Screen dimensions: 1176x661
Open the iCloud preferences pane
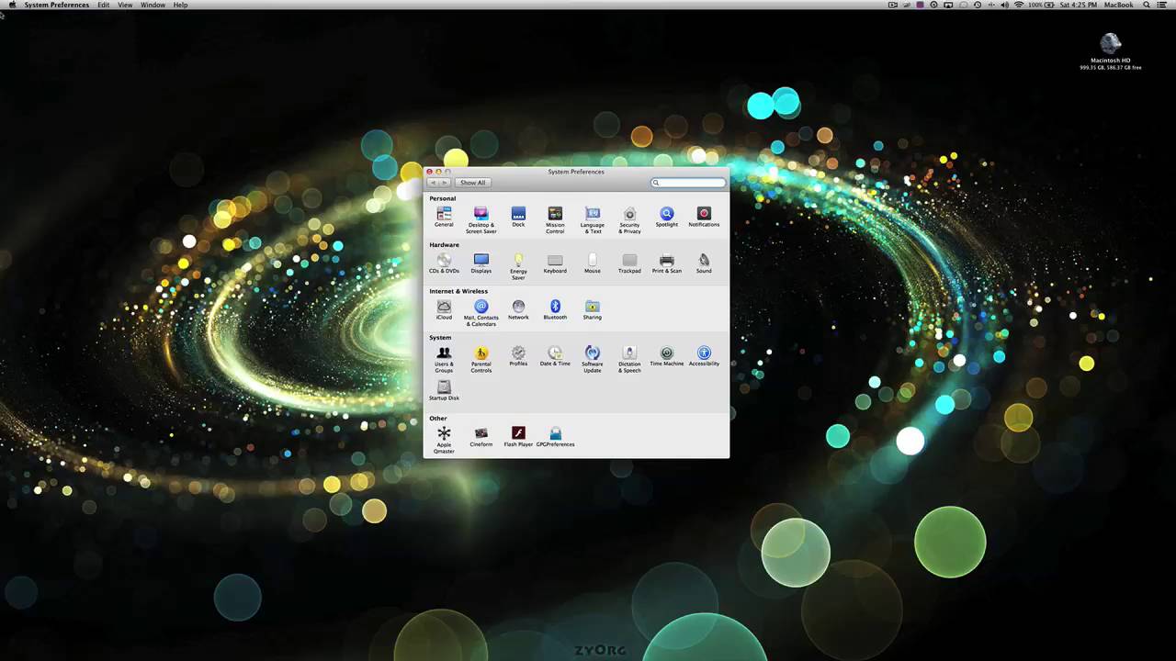click(x=444, y=309)
